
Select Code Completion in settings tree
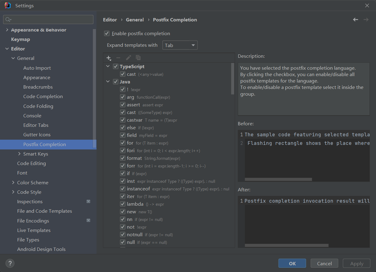(43, 96)
